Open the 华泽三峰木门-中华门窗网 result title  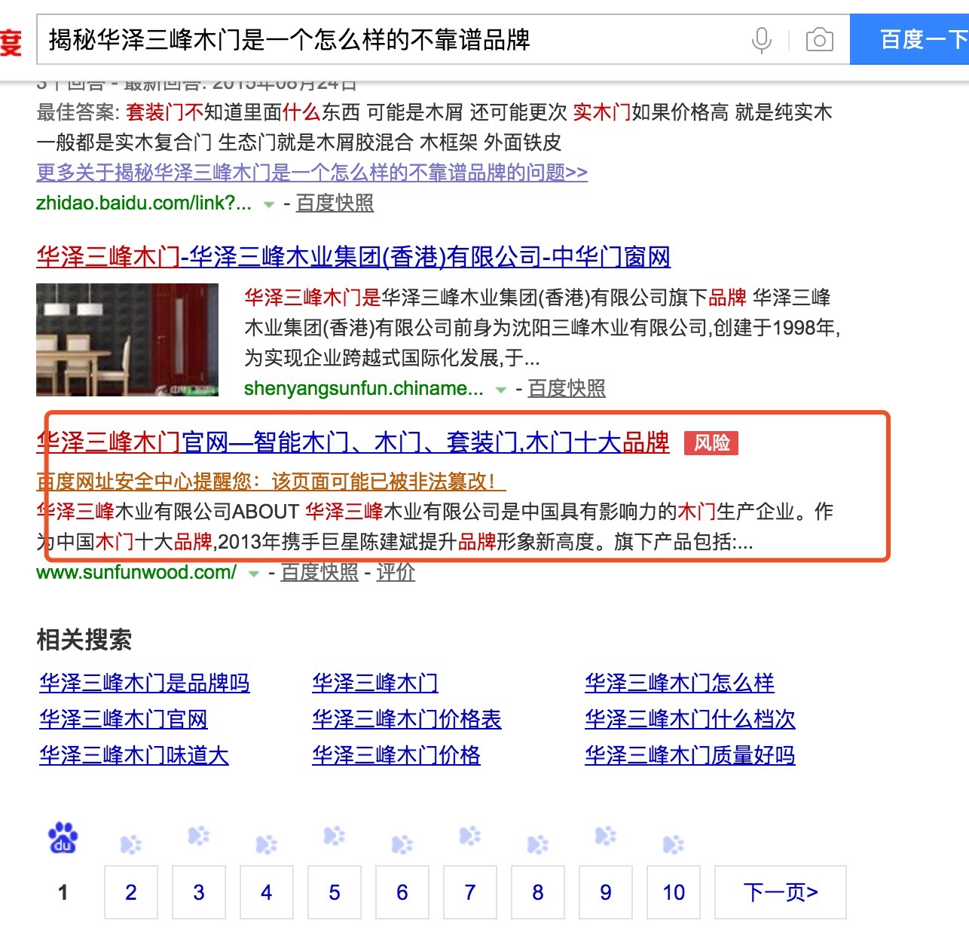pos(353,257)
